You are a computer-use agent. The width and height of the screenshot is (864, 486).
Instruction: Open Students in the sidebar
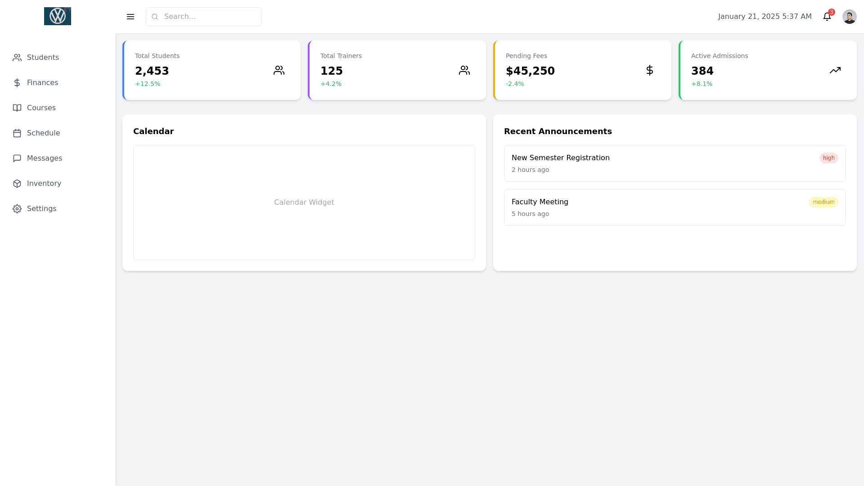pyautogui.click(x=43, y=58)
